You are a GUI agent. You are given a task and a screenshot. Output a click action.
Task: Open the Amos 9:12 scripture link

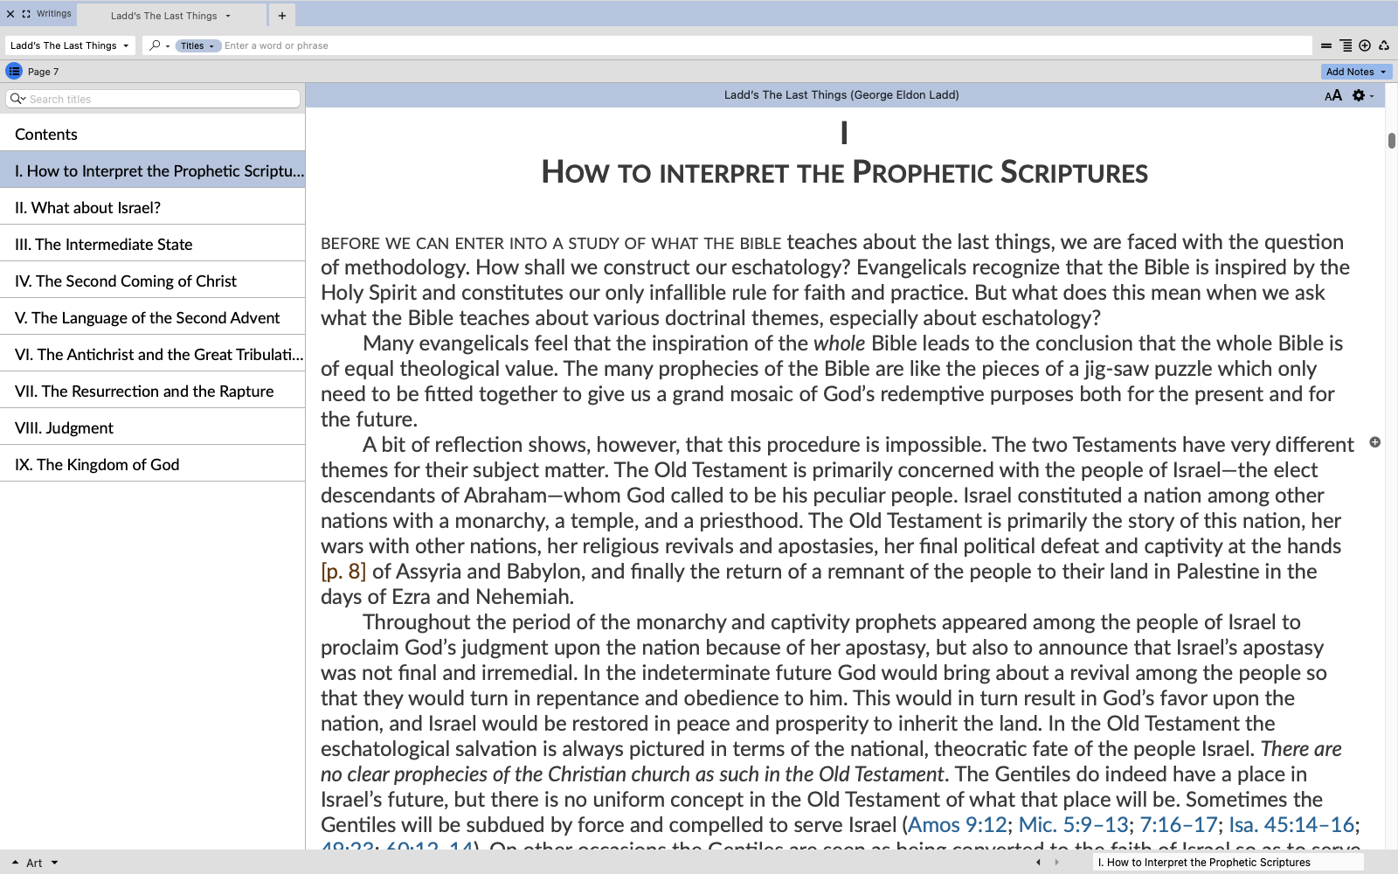pyautogui.click(x=958, y=824)
